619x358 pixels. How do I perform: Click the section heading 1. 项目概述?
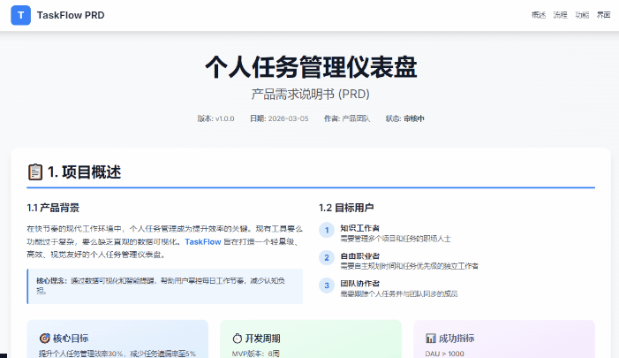(x=84, y=171)
